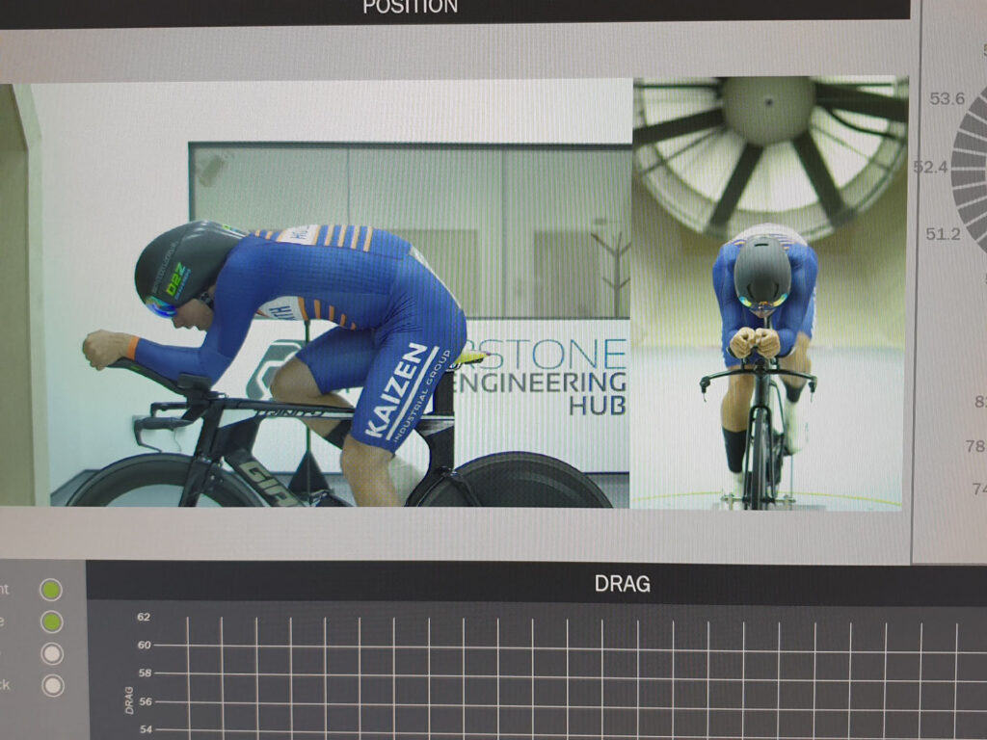Open the side-view rider camera image

click(328, 294)
